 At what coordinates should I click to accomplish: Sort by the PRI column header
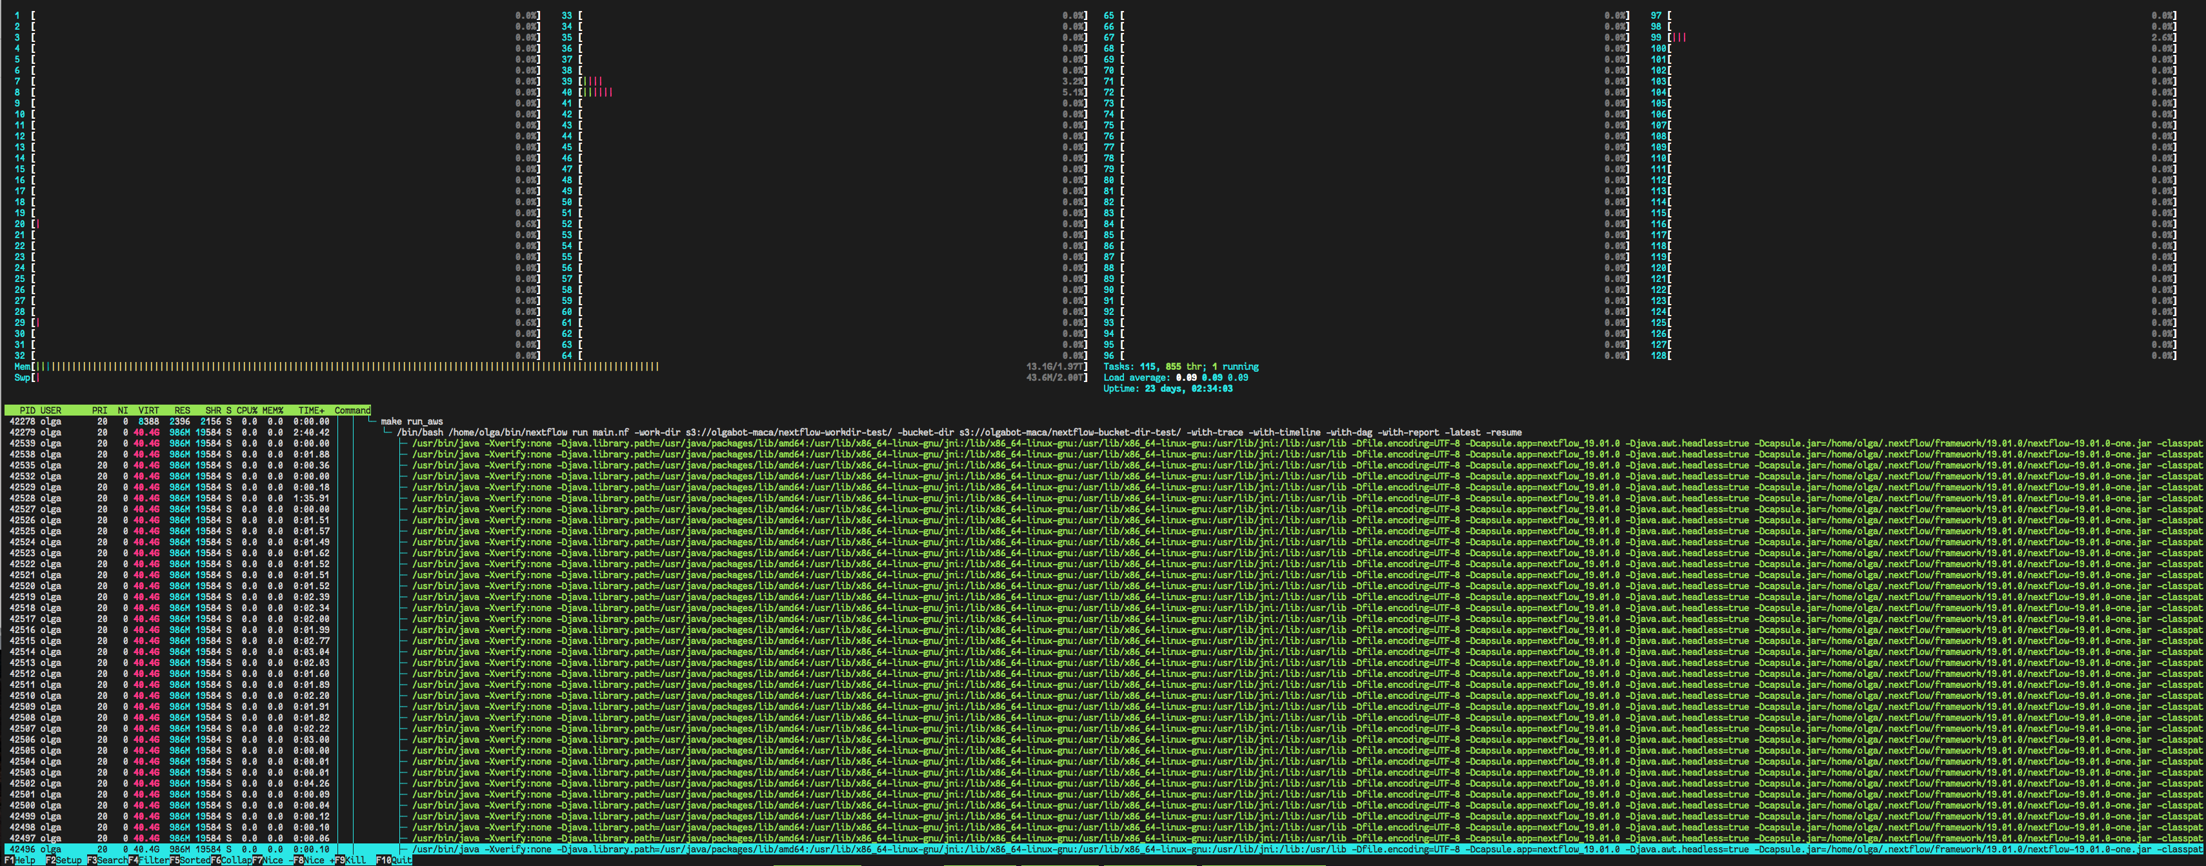(x=99, y=410)
